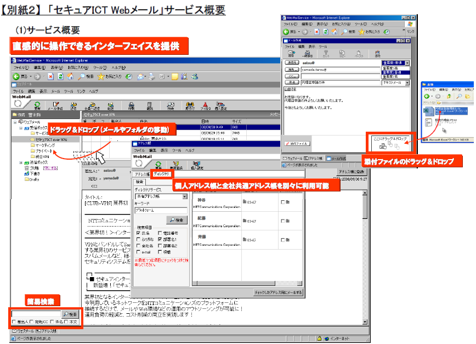The height and width of the screenshot is (344, 476).
Task: Choose 重要度:高 option in importance list
Action: [395, 69]
